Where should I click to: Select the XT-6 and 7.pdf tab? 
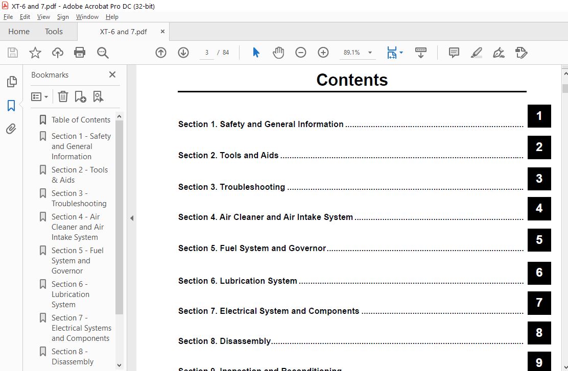coord(123,32)
